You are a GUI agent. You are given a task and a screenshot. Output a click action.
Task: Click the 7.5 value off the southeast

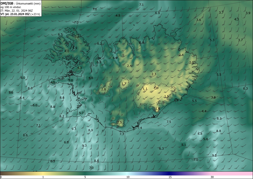click(168, 122)
